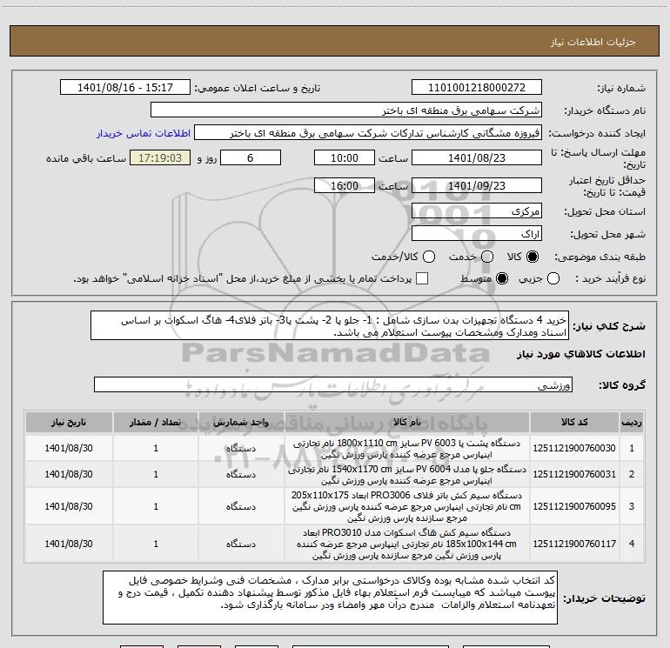
Task: Click the buyer organization name field
Action: click(x=346, y=110)
